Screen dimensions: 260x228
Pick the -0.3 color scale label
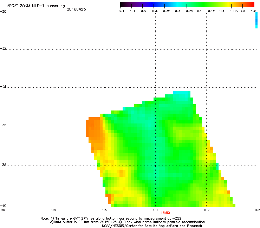tap(176, 11)
